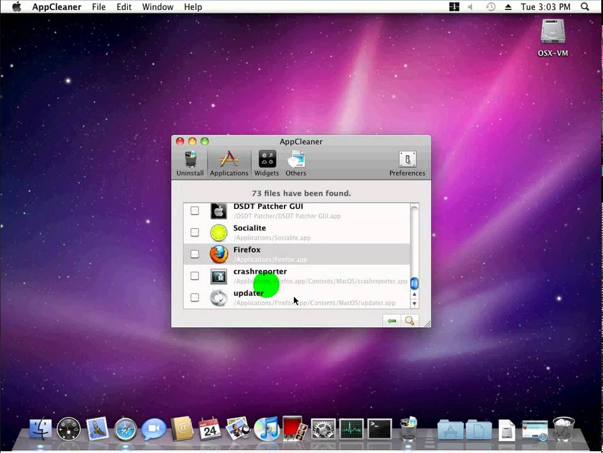This screenshot has height=453, width=603.
Task: Open the Documents folder stack in Dock
Action: [x=478, y=430]
